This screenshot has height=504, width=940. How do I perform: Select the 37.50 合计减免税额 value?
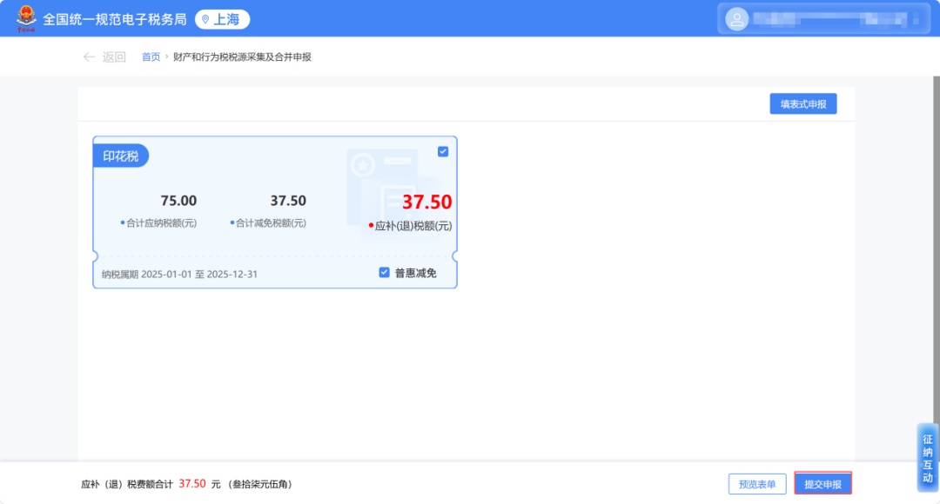[288, 201]
